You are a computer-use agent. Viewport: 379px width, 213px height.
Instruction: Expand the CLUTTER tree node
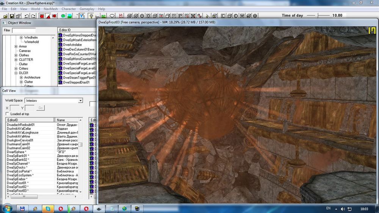pyautogui.click(x=16, y=59)
